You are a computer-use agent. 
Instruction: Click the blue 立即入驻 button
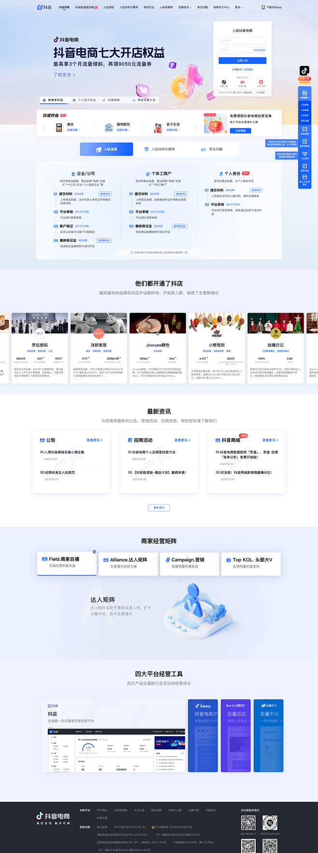tap(242, 61)
